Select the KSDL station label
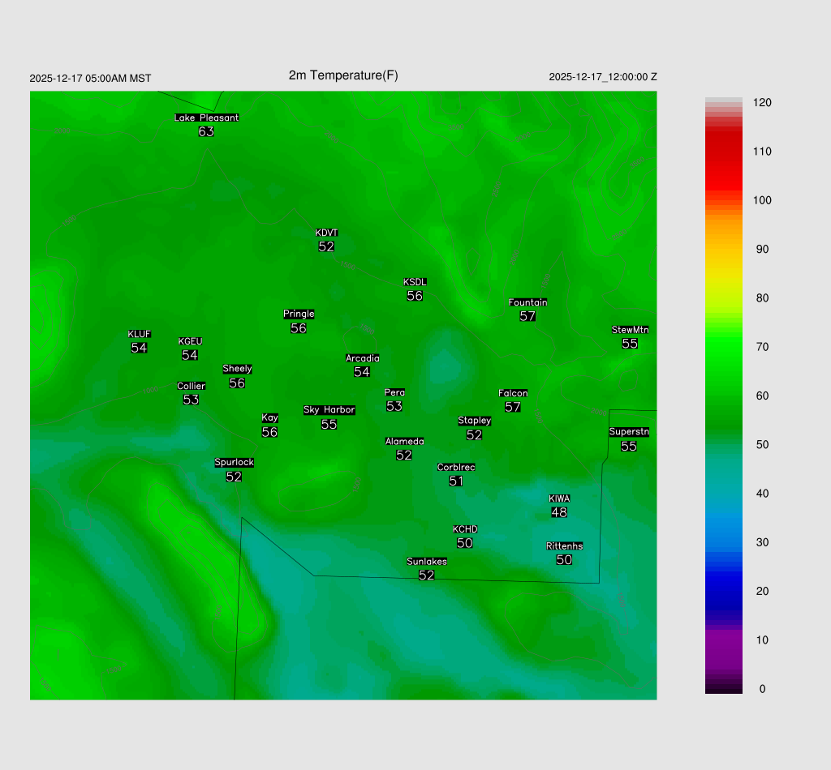The height and width of the screenshot is (770, 831). tap(415, 282)
